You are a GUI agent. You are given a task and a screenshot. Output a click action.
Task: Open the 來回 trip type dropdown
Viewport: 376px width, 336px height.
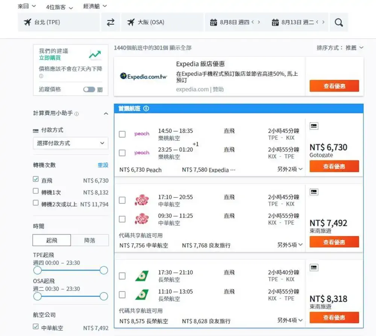[x=27, y=6]
